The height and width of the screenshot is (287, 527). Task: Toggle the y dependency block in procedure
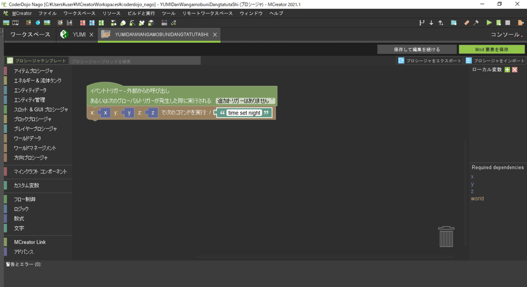click(128, 112)
